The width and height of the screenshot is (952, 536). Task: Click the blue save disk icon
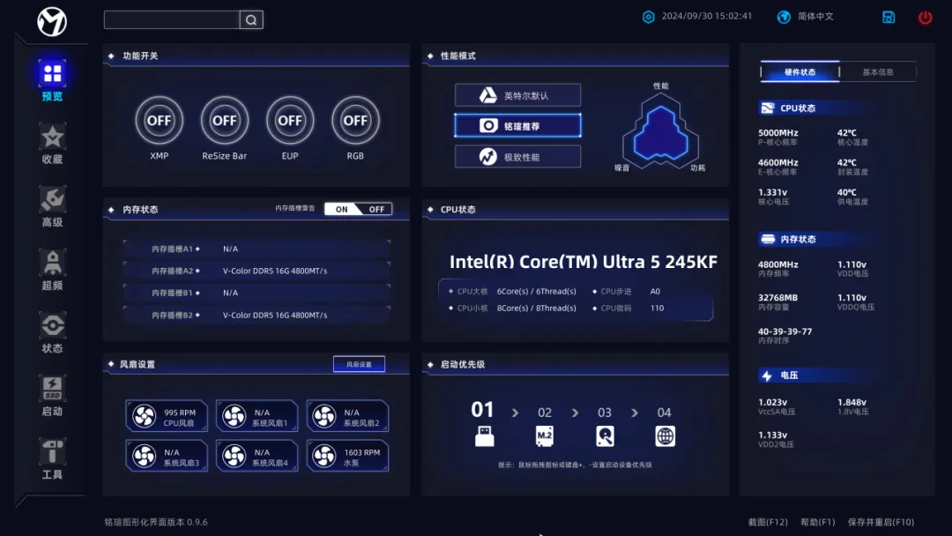point(889,17)
